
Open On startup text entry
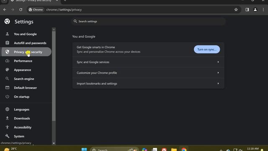coord(21,97)
